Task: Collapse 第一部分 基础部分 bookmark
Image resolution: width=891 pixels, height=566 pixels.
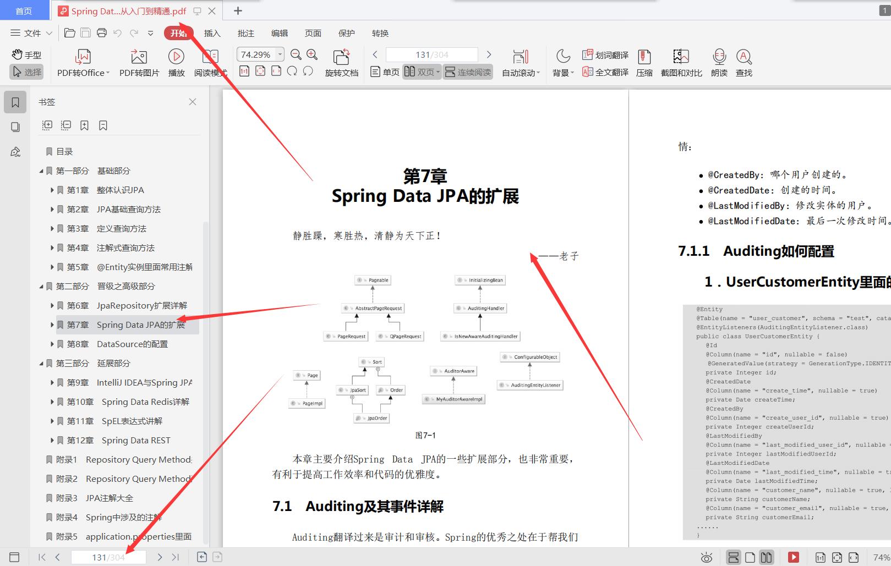Action: coord(41,171)
